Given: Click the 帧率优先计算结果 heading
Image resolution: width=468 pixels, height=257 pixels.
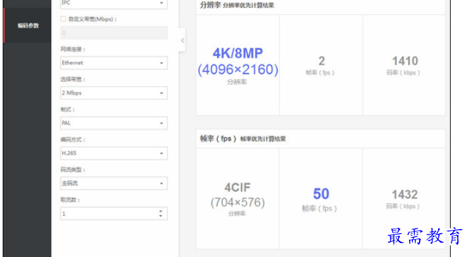Looking at the screenshot, I should coord(263,139).
